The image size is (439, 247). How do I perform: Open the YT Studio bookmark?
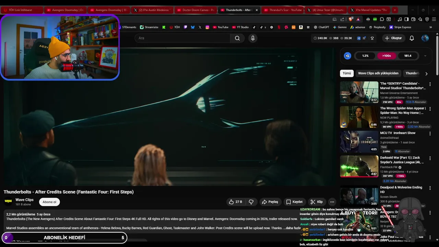(240, 27)
